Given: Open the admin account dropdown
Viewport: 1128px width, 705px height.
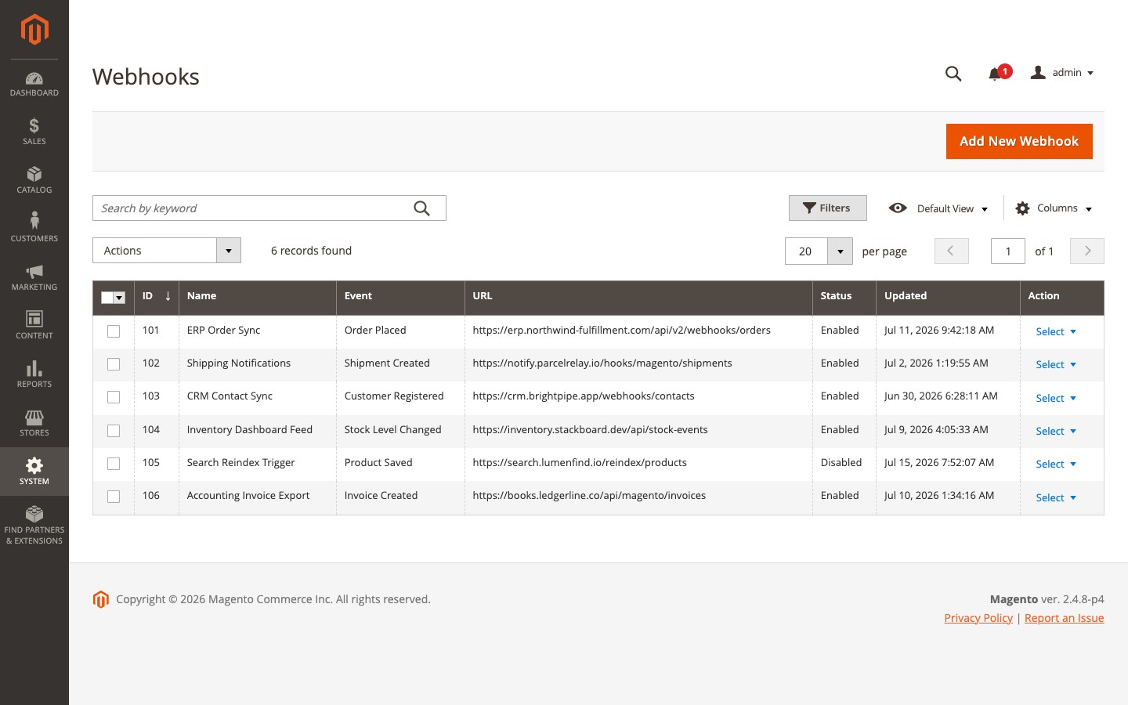Looking at the screenshot, I should (x=1062, y=73).
